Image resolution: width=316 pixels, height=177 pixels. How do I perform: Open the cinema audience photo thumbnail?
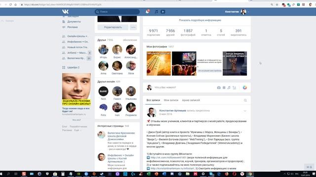pyautogui.click(x=184, y=63)
